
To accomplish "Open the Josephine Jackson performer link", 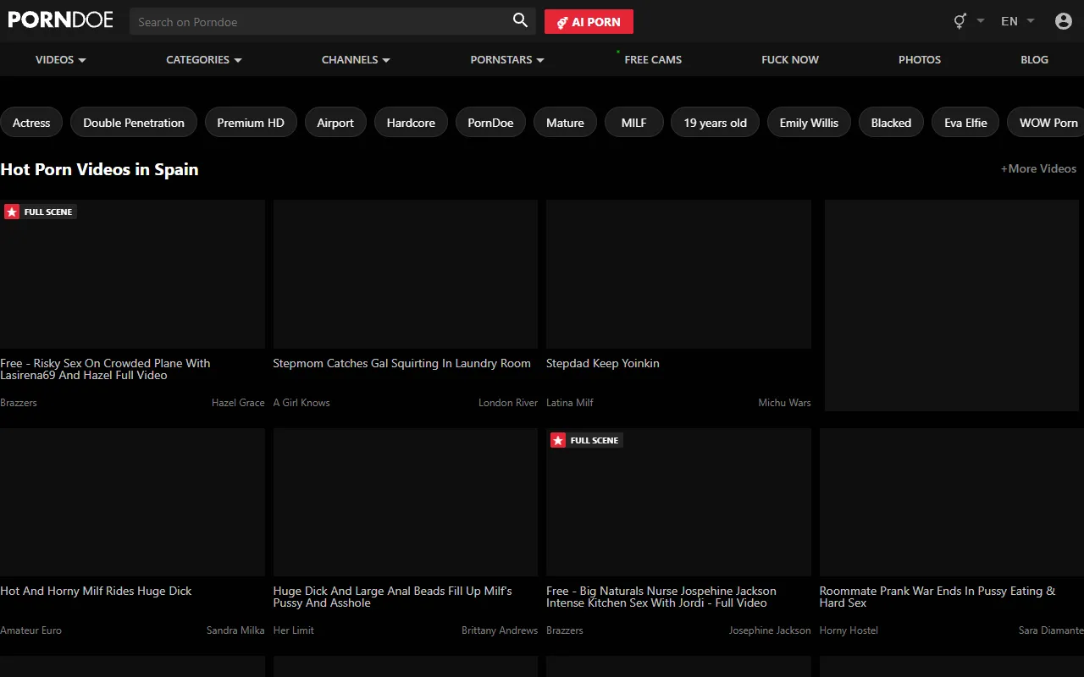I will pyautogui.click(x=770, y=630).
